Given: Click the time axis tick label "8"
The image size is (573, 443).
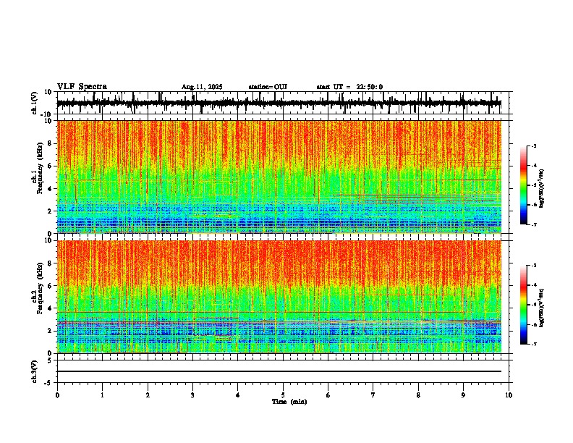Looking at the screenshot, I should pyautogui.click(x=418, y=395).
